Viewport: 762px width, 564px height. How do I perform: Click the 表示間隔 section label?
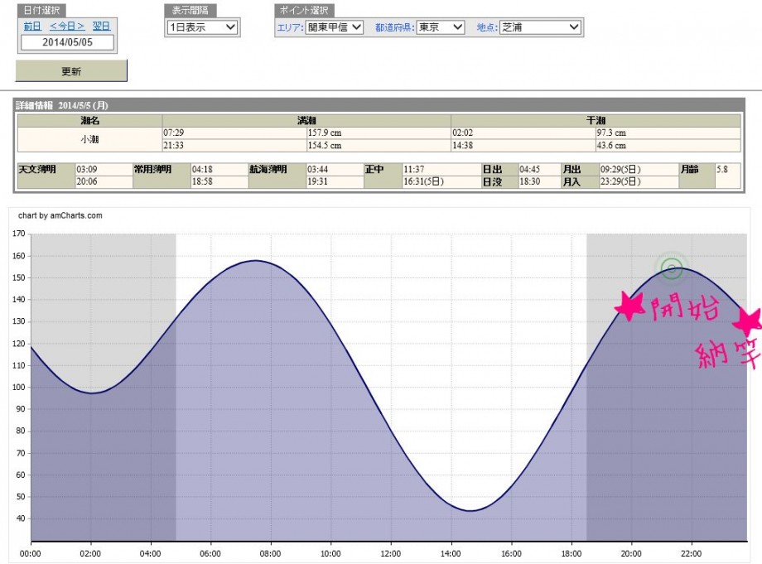[190, 10]
